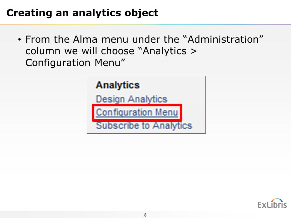
Task: Click the ExLibris logo text
Action: tap(272, 205)
